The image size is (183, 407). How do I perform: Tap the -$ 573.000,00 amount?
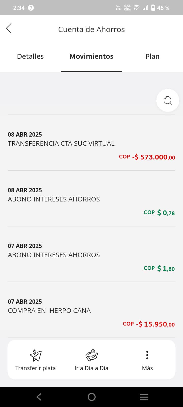click(154, 157)
